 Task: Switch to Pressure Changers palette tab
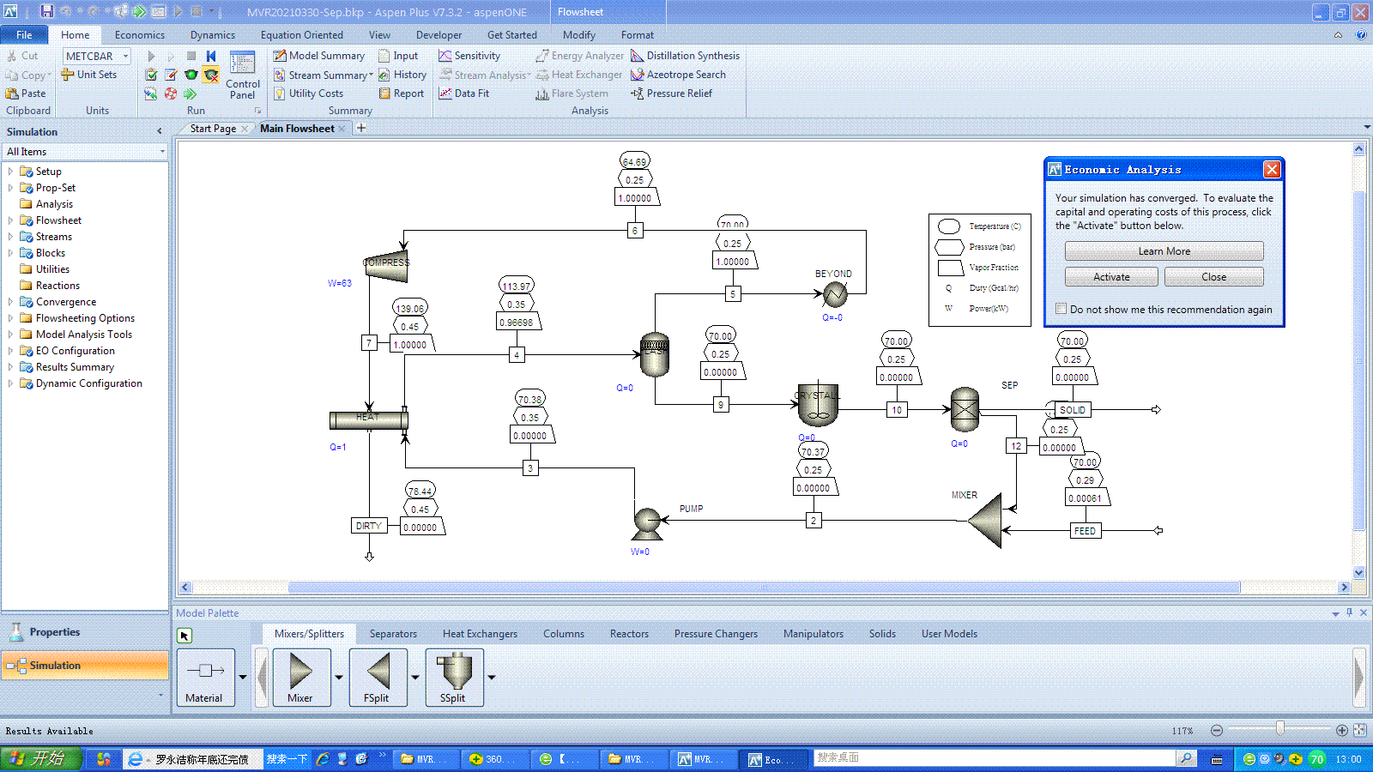716,634
